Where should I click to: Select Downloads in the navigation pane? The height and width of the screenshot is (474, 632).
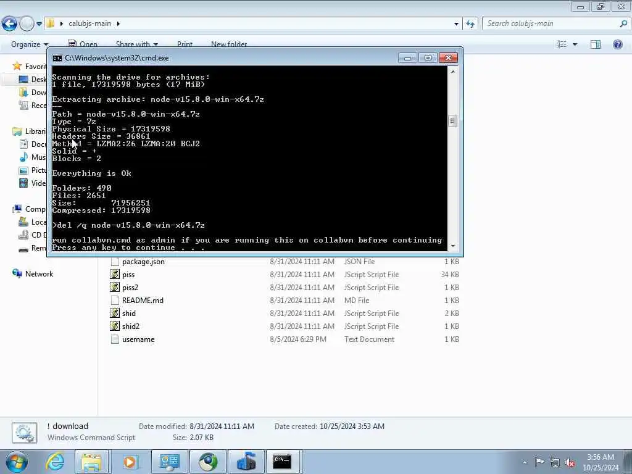coord(32,93)
